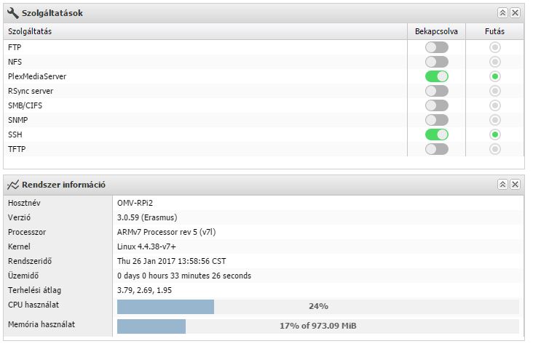Select the FTP row label
The width and height of the screenshot is (533, 349).
[15, 47]
